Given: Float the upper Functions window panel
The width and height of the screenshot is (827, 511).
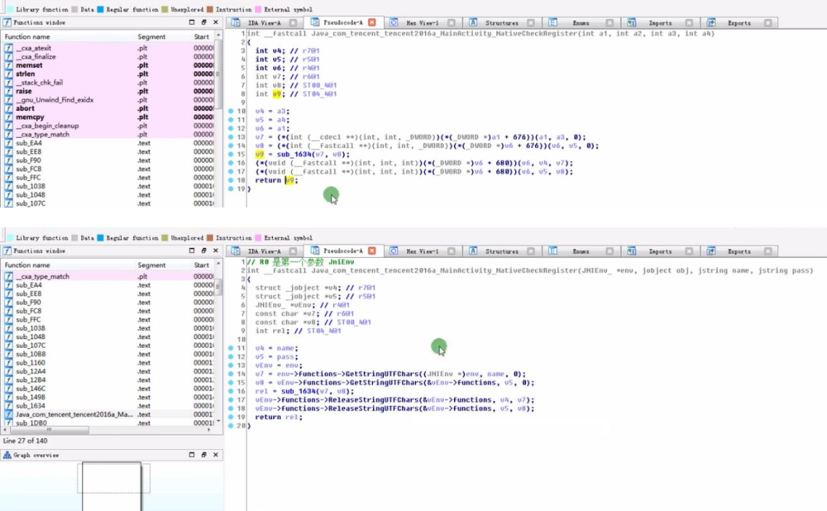Looking at the screenshot, I should tap(203, 22).
